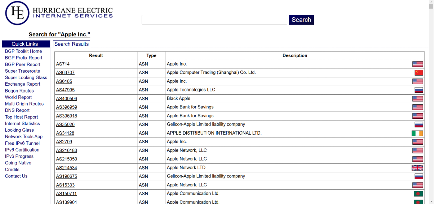Open Top Host Report link
435x208 pixels.
[21, 117]
